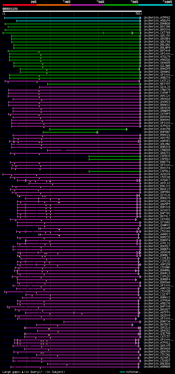This screenshot has height=374, width=175.
Task: Click UniRef100_C1MLB3 label
Action: coord(157,259)
